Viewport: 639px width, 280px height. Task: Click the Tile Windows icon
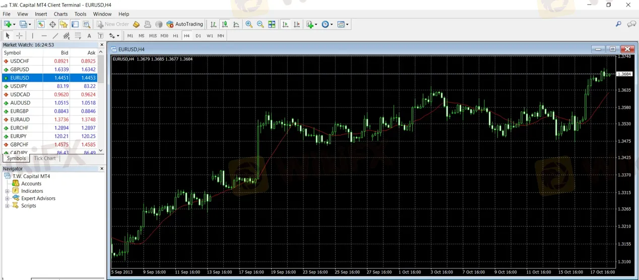tap(272, 24)
